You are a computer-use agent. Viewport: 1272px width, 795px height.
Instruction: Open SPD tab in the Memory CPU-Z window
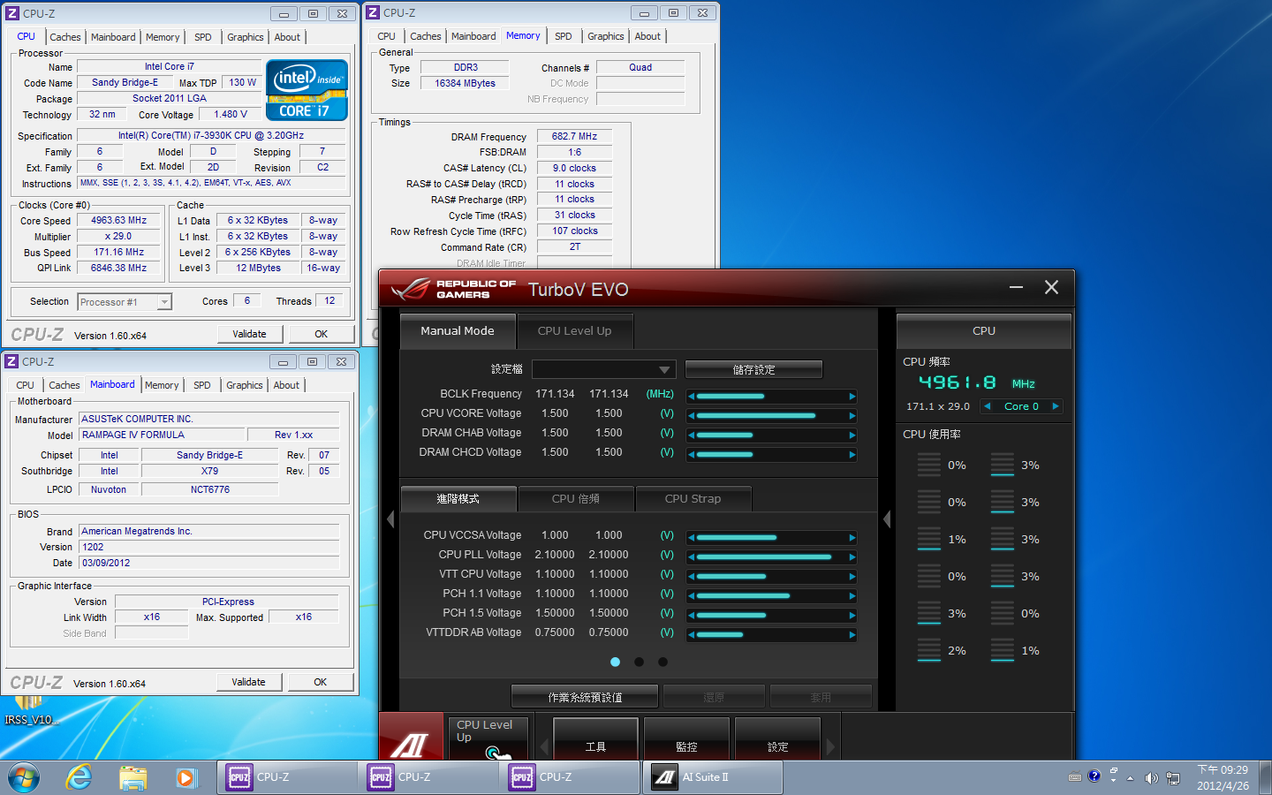(x=564, y=36)
